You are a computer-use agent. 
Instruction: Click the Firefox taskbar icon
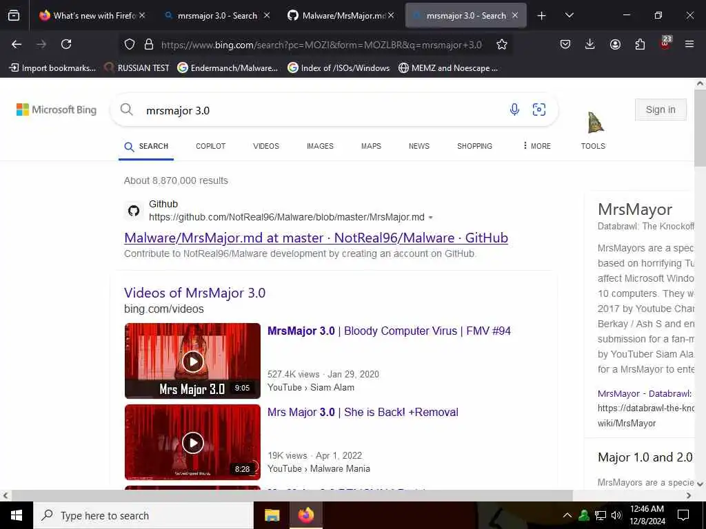tap(306, 515)
